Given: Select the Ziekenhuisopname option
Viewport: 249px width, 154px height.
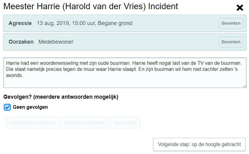Looking at the screenshot, I should (85, 123).
